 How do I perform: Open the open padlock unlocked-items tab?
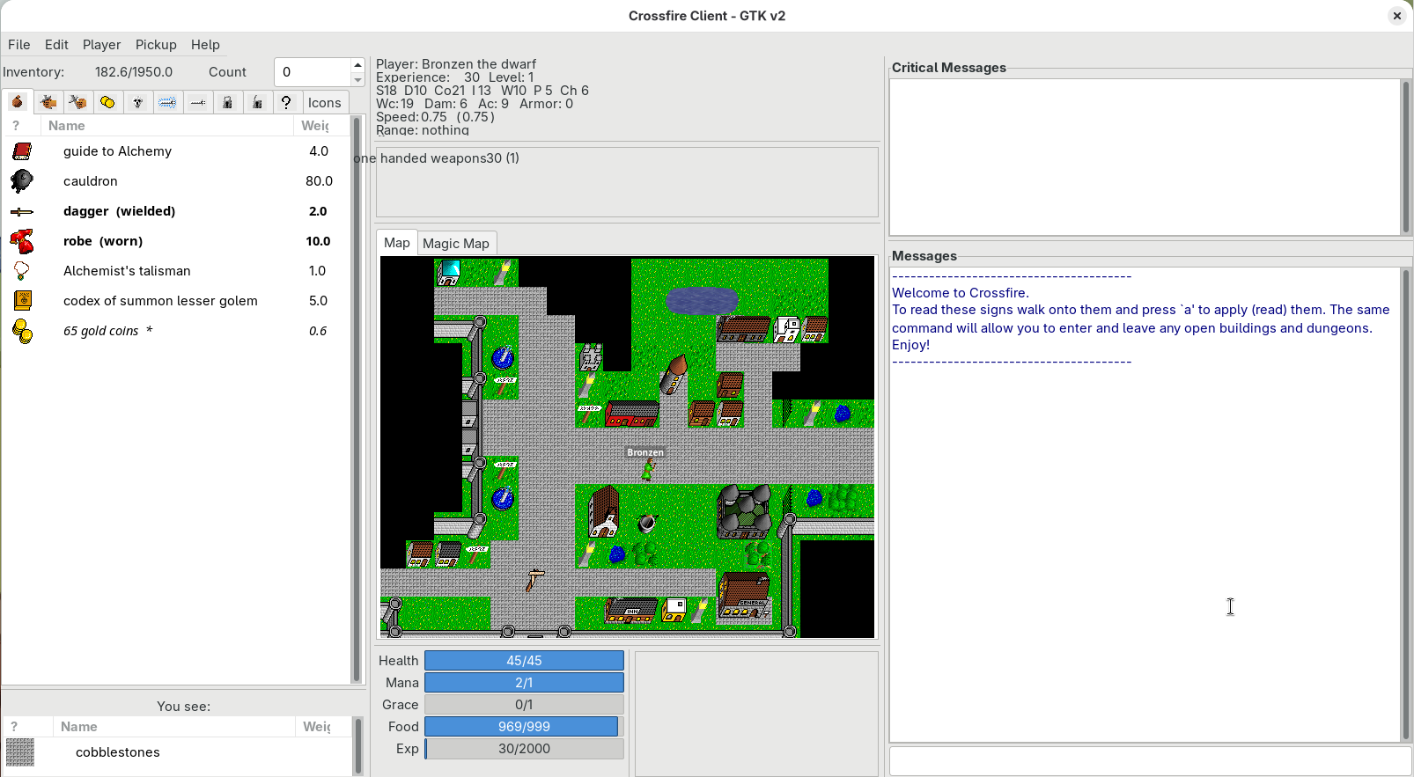click(257, 102)
